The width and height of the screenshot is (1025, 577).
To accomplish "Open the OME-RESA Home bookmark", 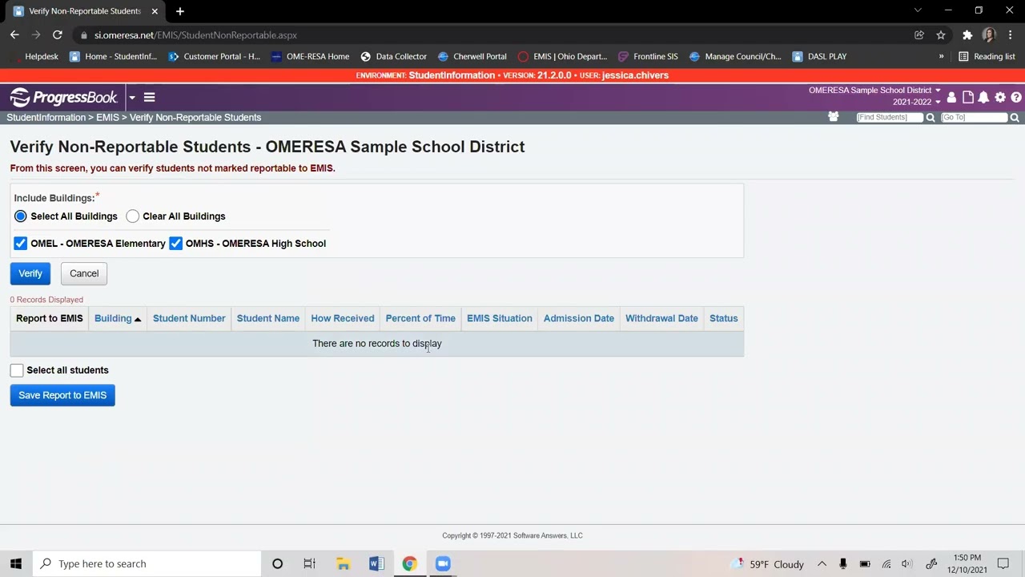I will 311,57.
